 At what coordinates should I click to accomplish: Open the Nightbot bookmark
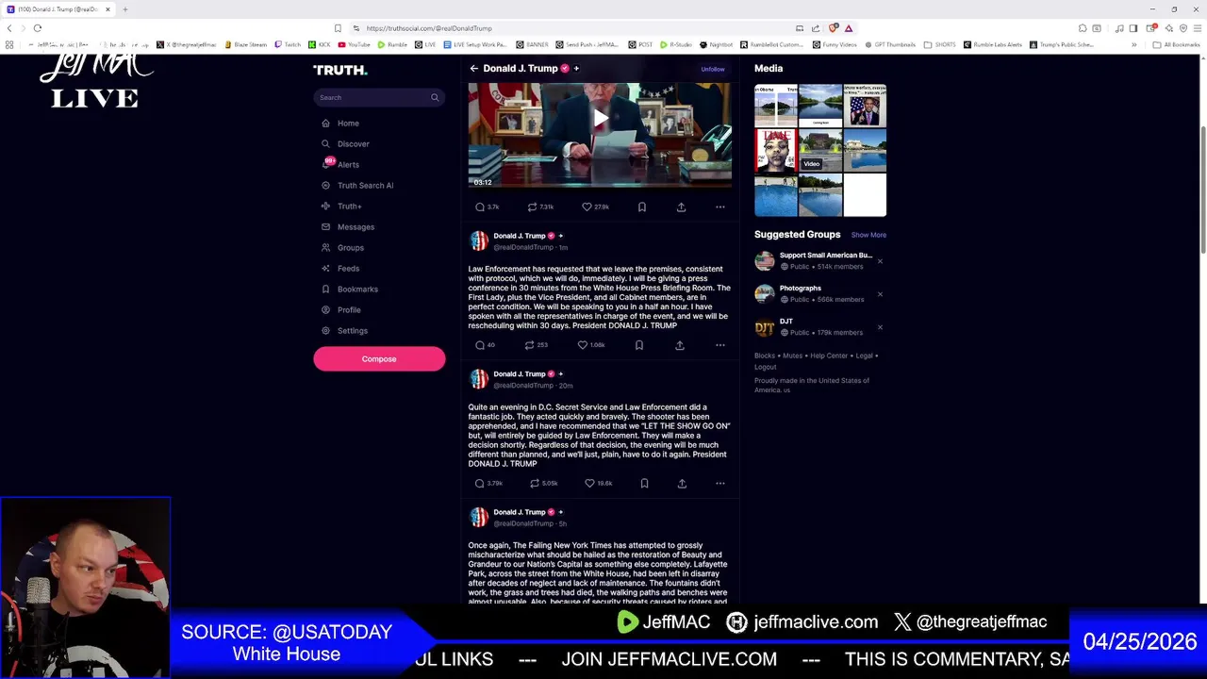(716, 44)
